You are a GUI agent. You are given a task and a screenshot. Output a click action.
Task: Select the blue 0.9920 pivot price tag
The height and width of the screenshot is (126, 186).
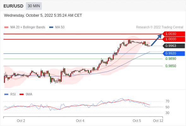(x=174, y=53)
